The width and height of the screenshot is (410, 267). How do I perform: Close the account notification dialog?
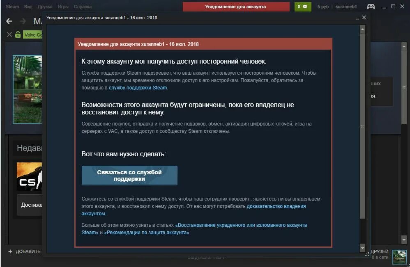click(x=364, y=18)
